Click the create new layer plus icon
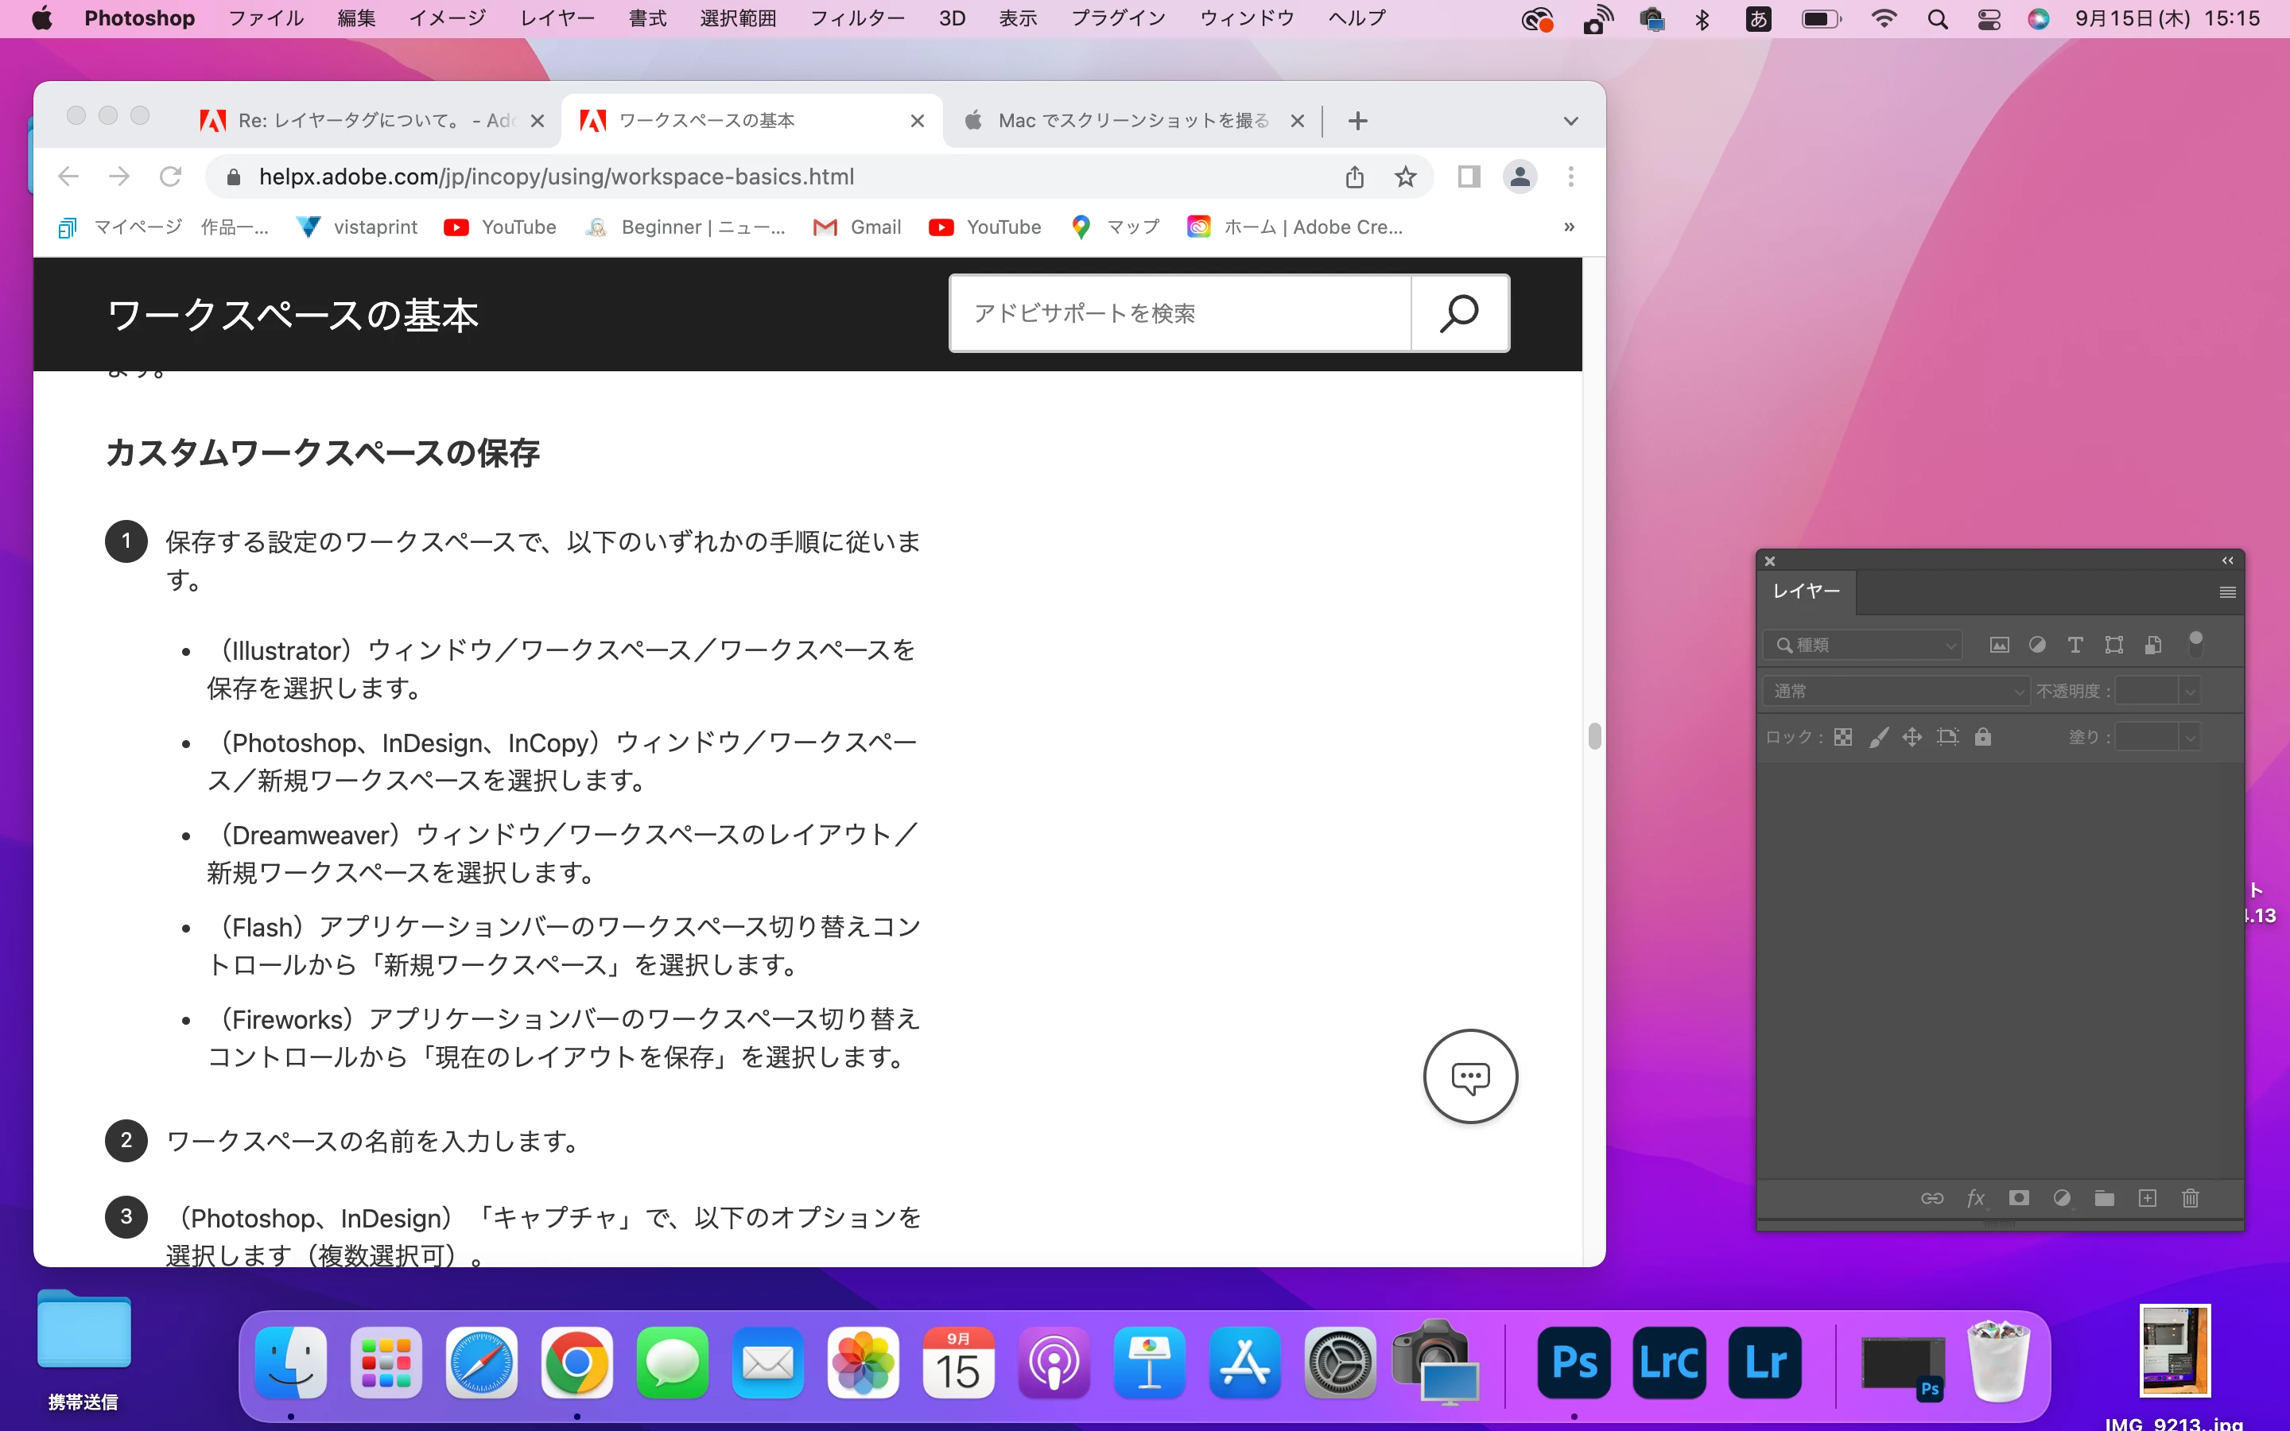Screen dimensions: 2290x1431 pyautogui.click(x=2147, y=1198)
